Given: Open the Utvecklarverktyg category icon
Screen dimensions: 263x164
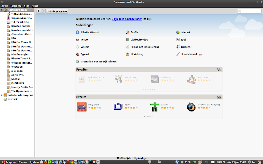Looking at the screenshot, I should pos(178,54).
